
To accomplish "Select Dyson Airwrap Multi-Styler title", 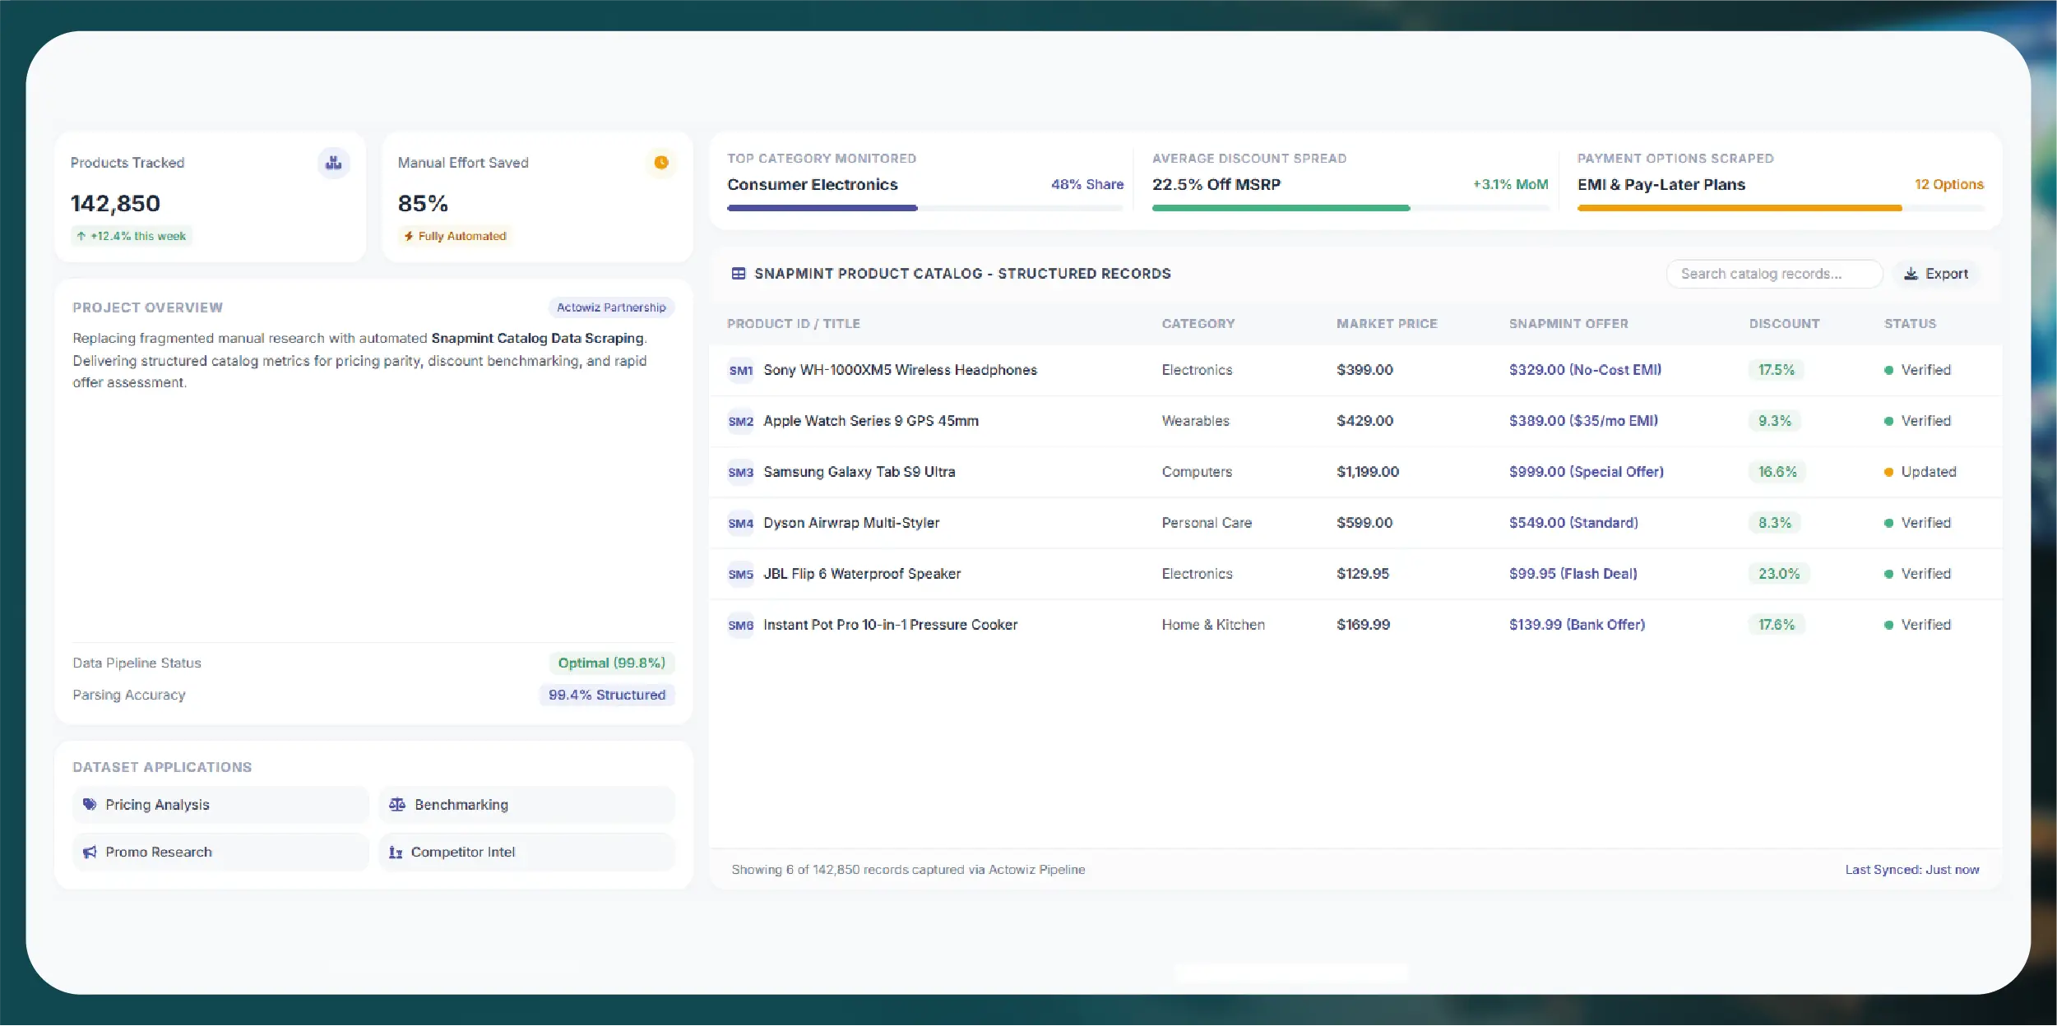I will [851, 524].
